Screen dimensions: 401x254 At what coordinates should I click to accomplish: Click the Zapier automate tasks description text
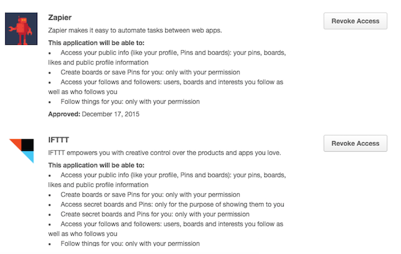point(135,30)
